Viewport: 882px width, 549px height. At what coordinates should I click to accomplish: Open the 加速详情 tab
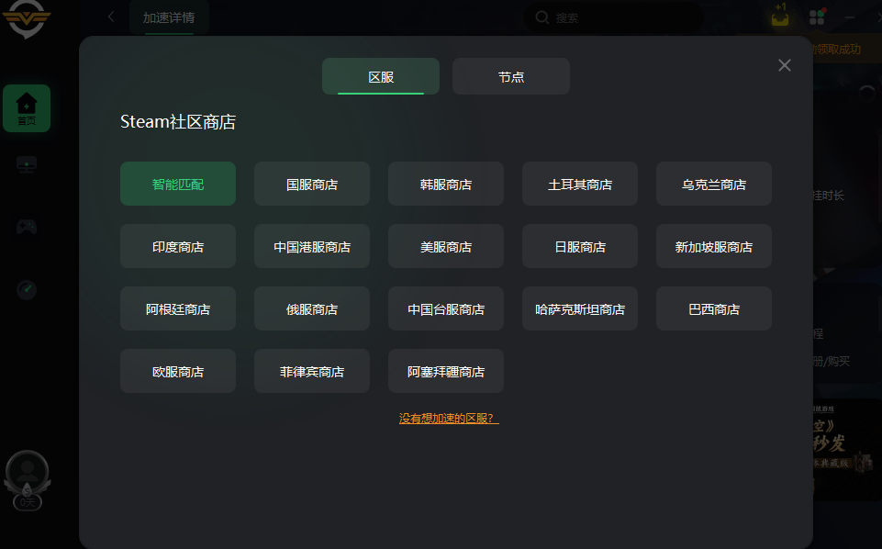[169, 17]
